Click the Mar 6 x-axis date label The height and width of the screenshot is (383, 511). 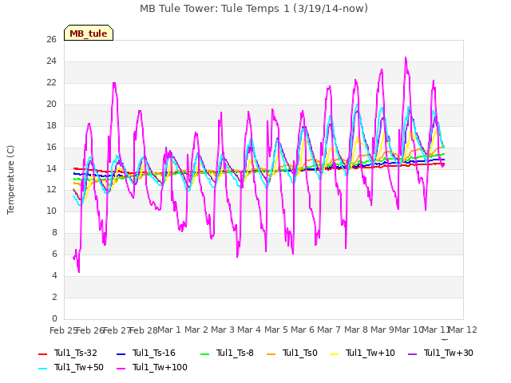pyautogui.click(x=303, y=330)
